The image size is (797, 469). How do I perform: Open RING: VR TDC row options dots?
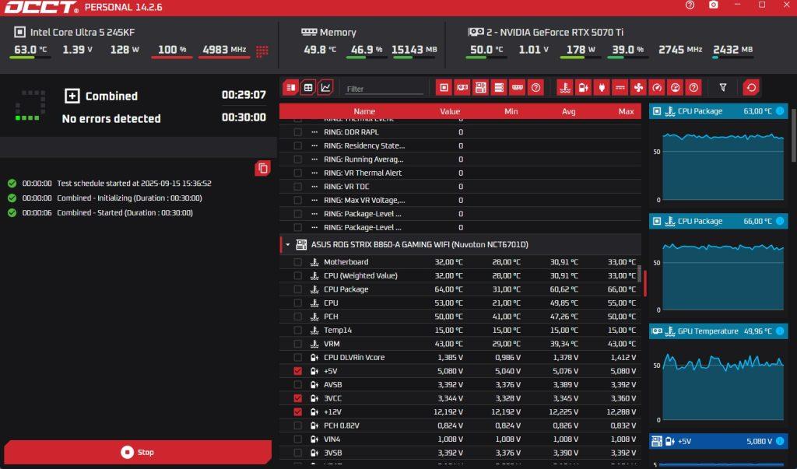[x=314, y=187]
